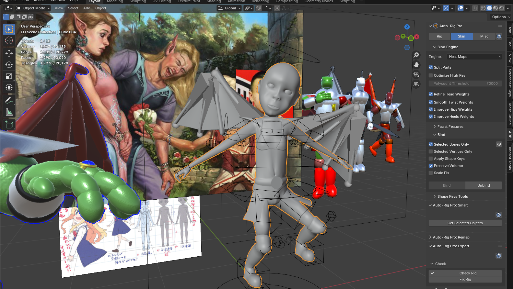Enable Selected Vertices Only checkbox
This screenshot has height=289, width=513.
tap(431, 151)
